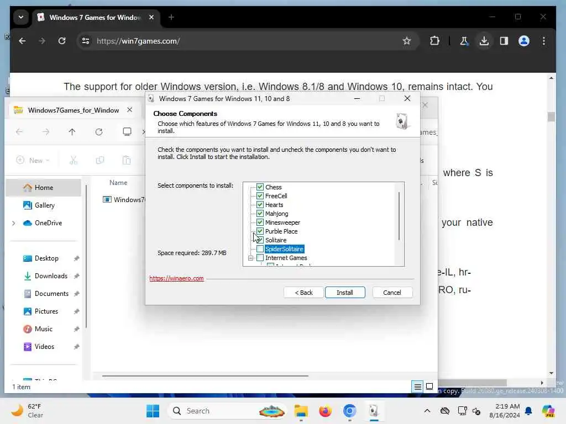Select the SpiderSolitaire label in list

pos(285,249)
